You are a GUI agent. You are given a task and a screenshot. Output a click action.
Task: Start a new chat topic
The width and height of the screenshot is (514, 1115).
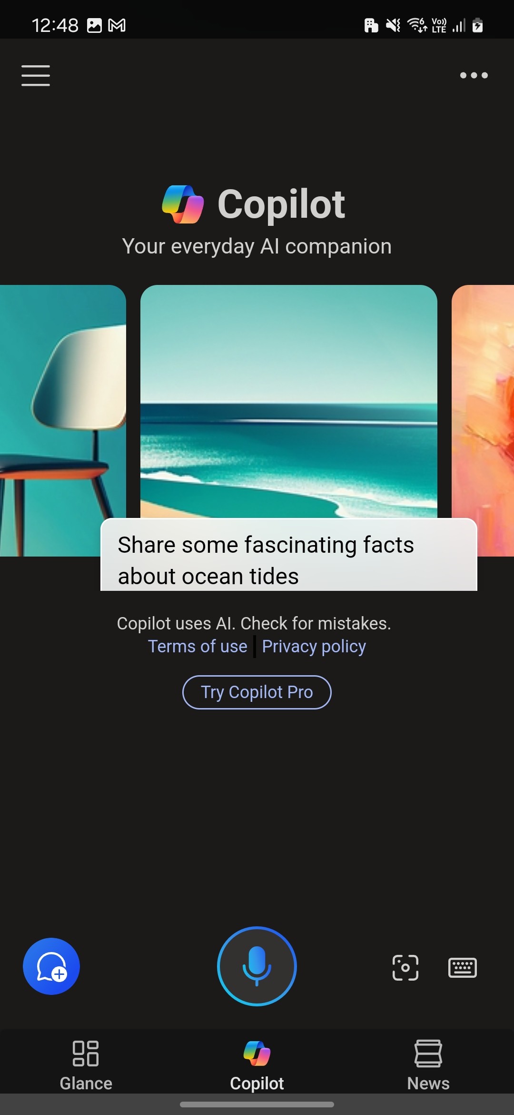tap(51, 966)
